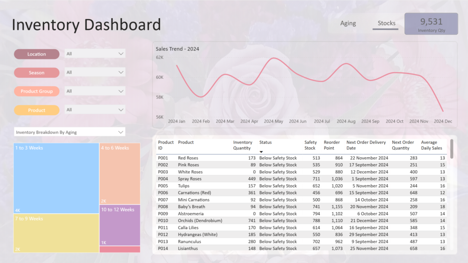
Task: Select the Alstroemeria product cell
Action: pos(191,214)
